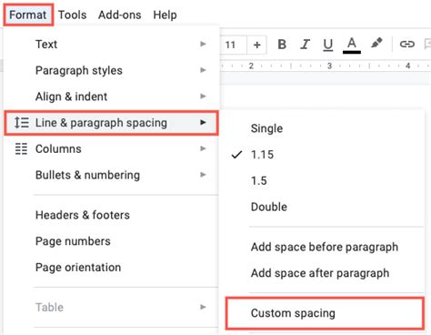Toggle underline formatting in toolbar
This screenshot has width=431, height=335.
327,45
